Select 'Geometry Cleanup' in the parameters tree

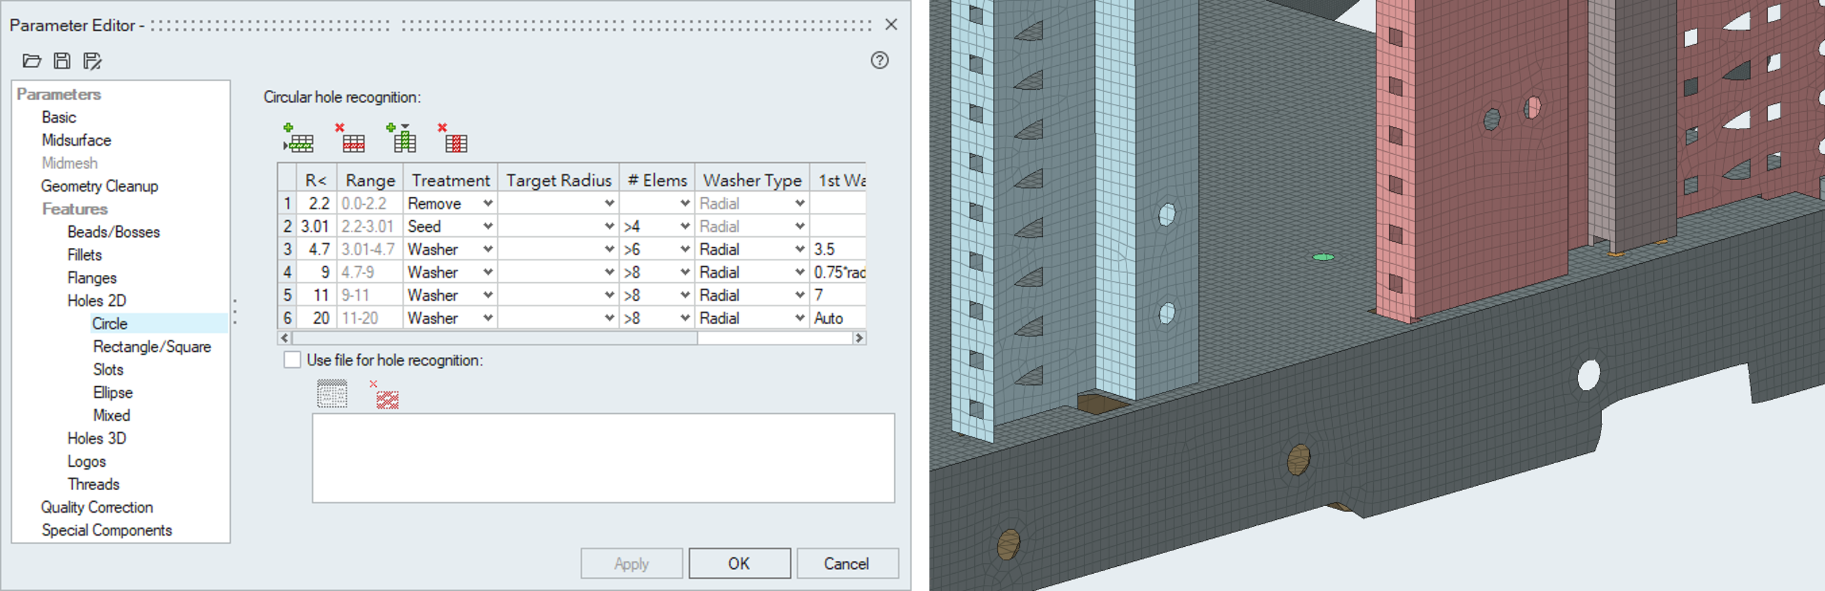tap(99, 186)
